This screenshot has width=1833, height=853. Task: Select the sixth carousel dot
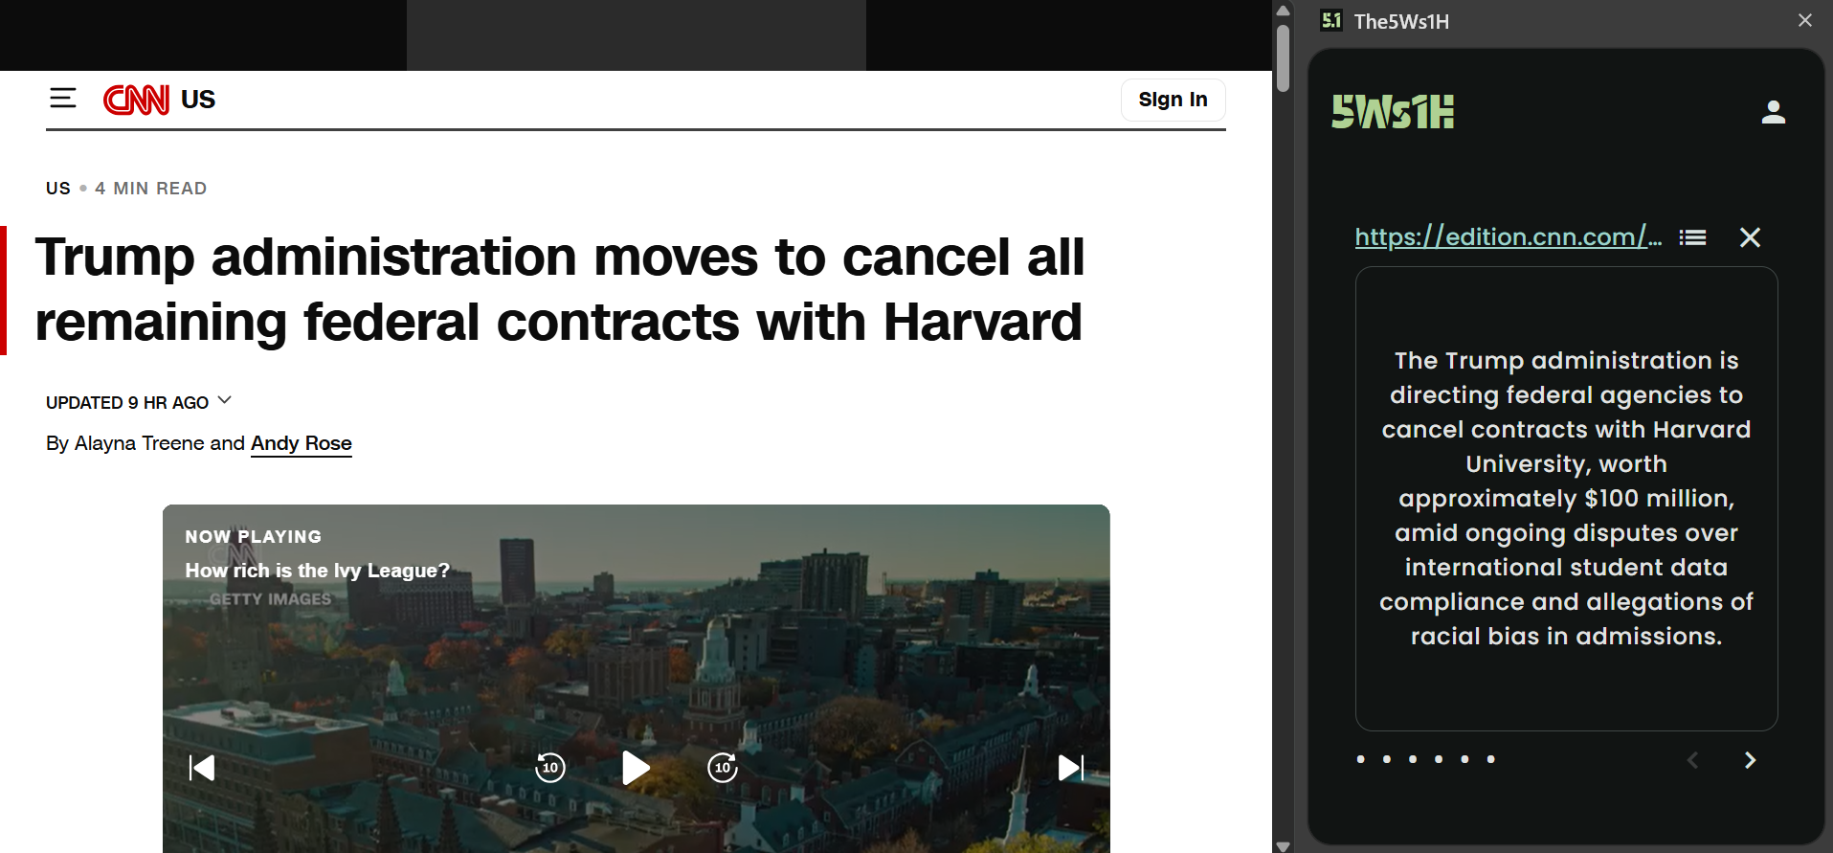coord(1490,759)
